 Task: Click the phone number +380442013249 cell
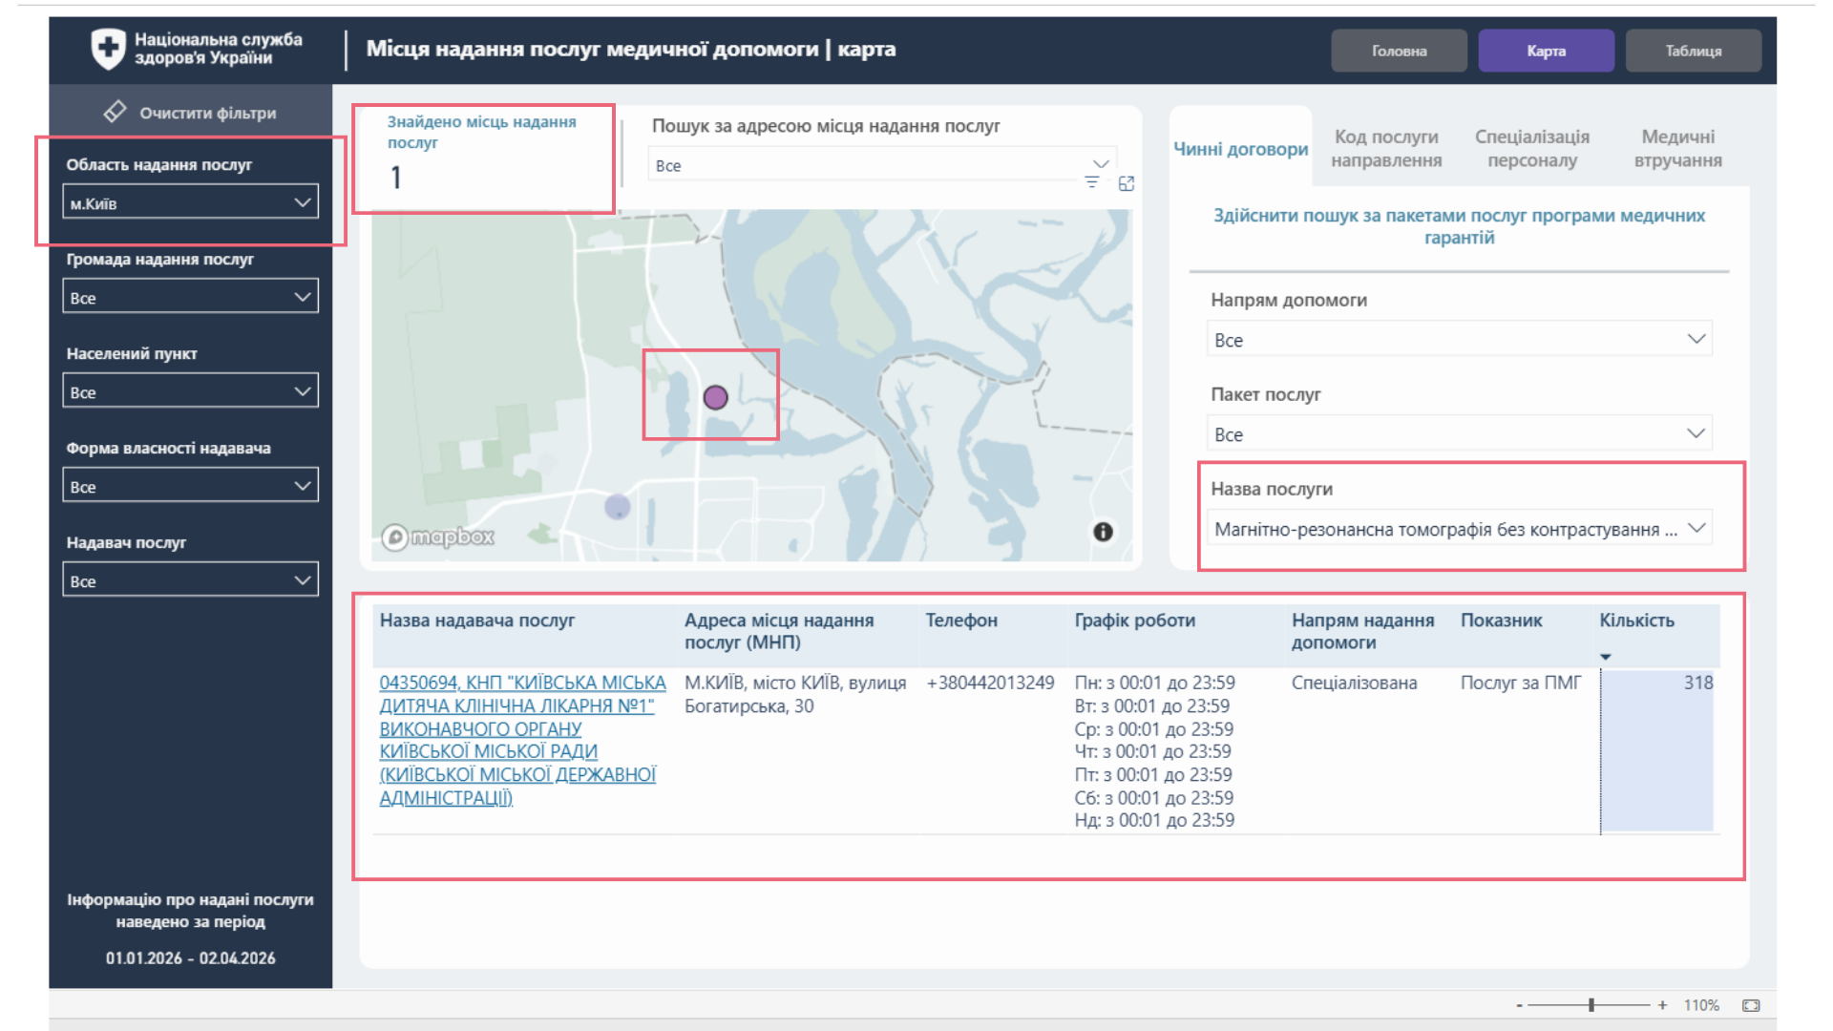tap(990, 683)
